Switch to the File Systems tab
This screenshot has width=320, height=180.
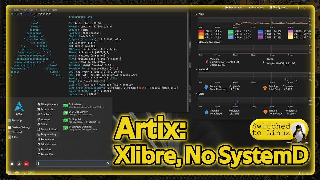point(278,7)
